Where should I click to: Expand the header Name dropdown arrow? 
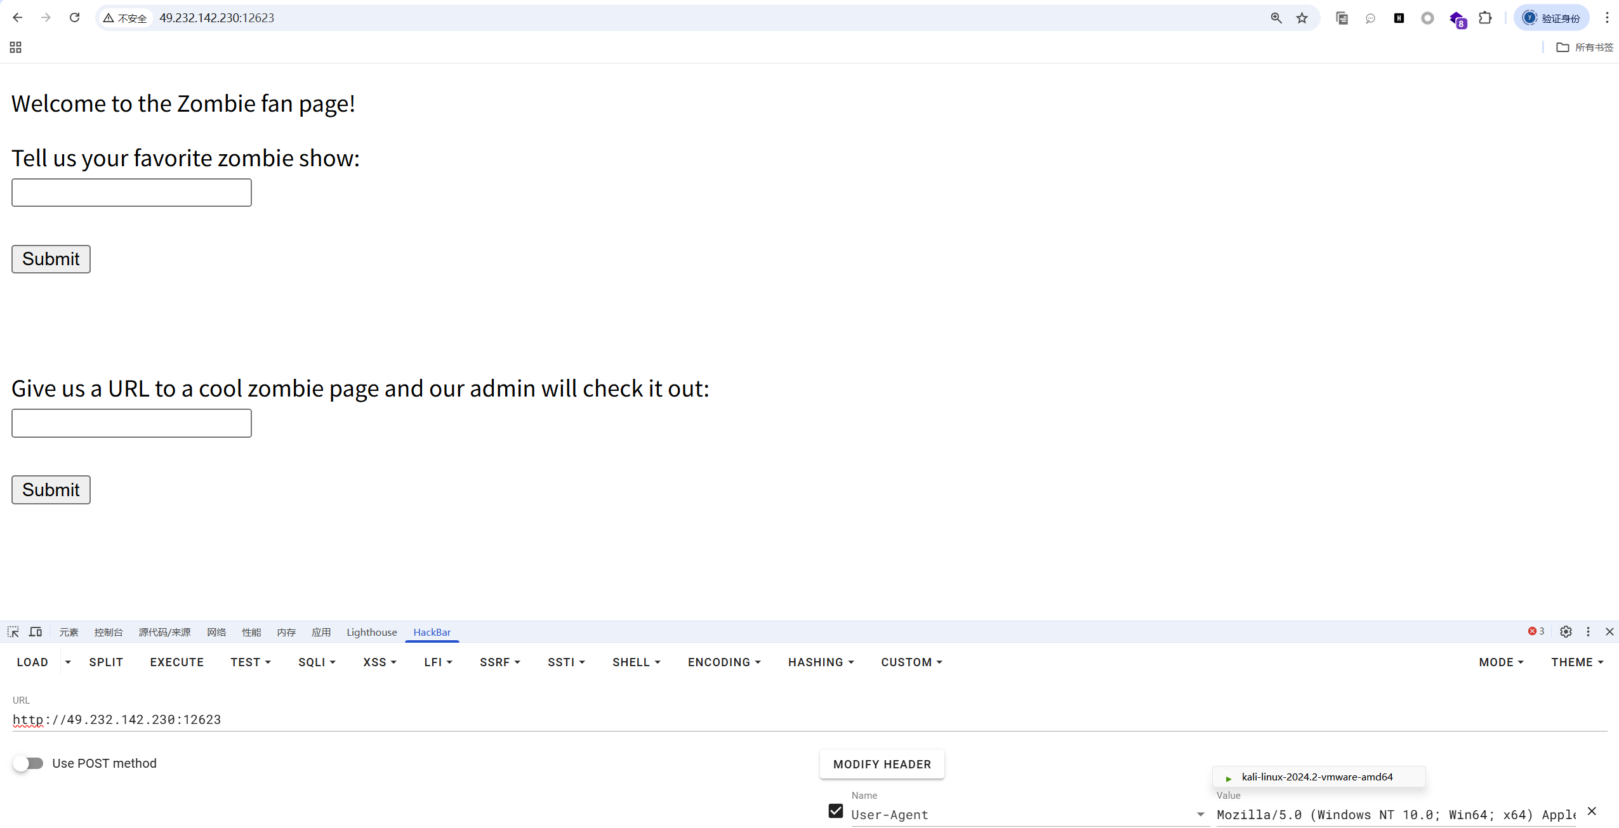[1200, 815]
